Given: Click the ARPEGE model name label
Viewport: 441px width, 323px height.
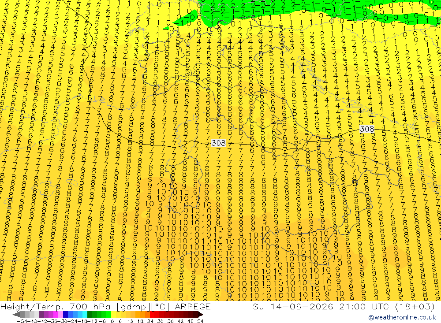Looking at the screenshot, I should point(193,306).
